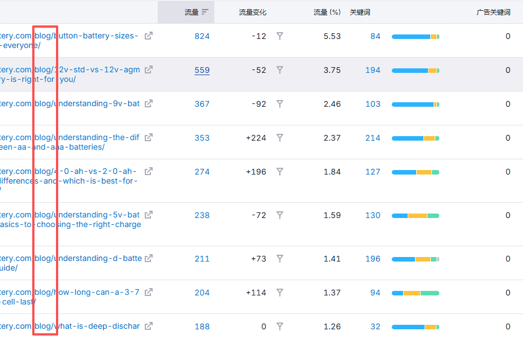Viewport: 523px width, 344px height.
Task: Click external link icon beside understanding-9v-bat URL
Action: click(149, 104)
